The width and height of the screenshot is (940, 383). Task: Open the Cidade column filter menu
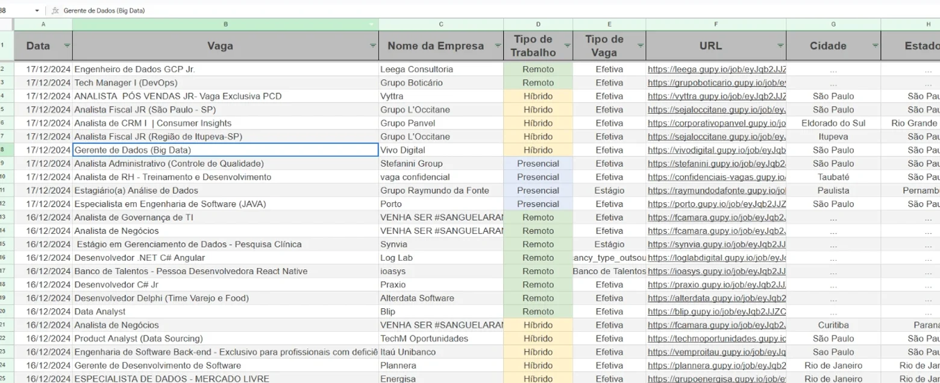(875, 46)
